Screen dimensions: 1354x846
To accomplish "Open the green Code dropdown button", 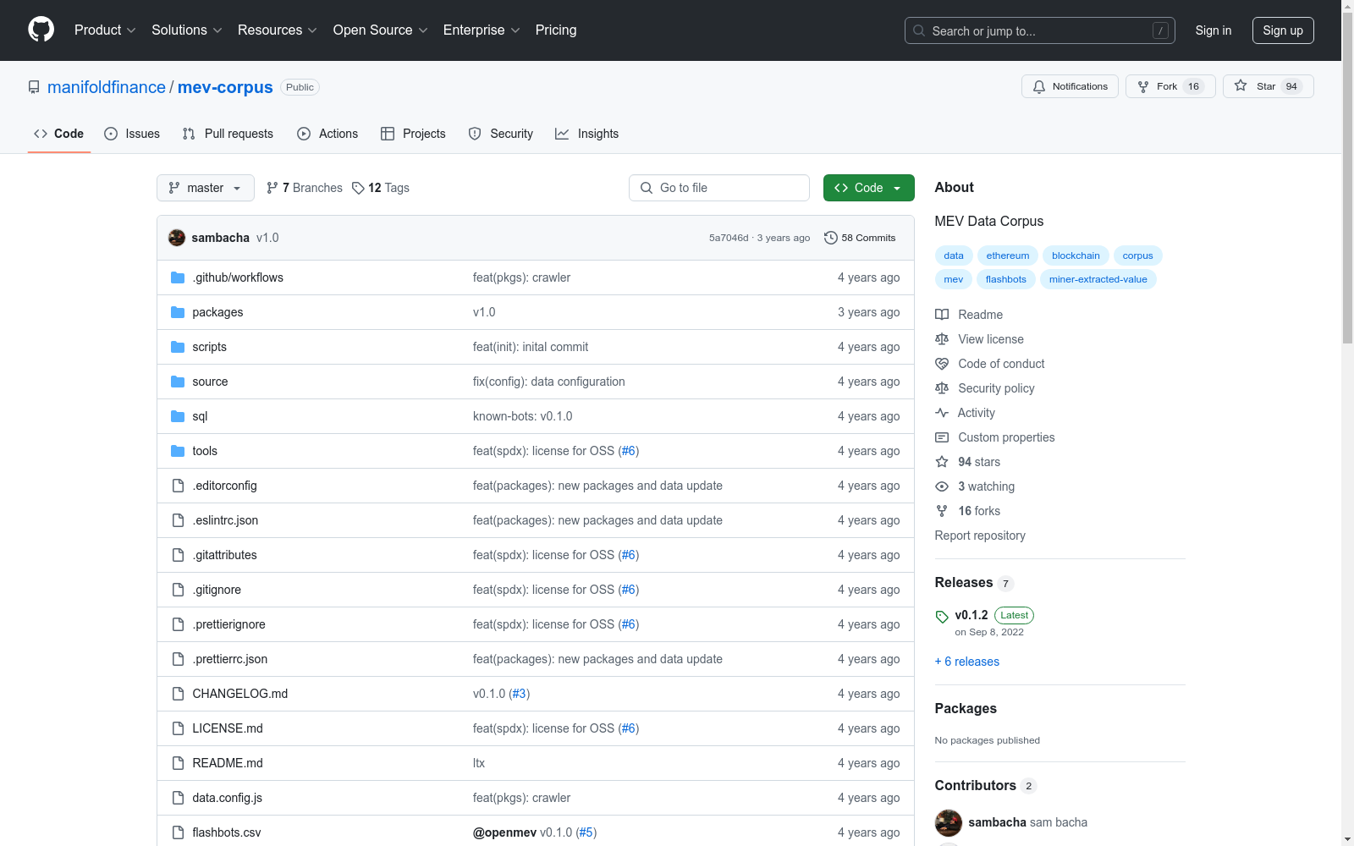I will click(869, 188).
